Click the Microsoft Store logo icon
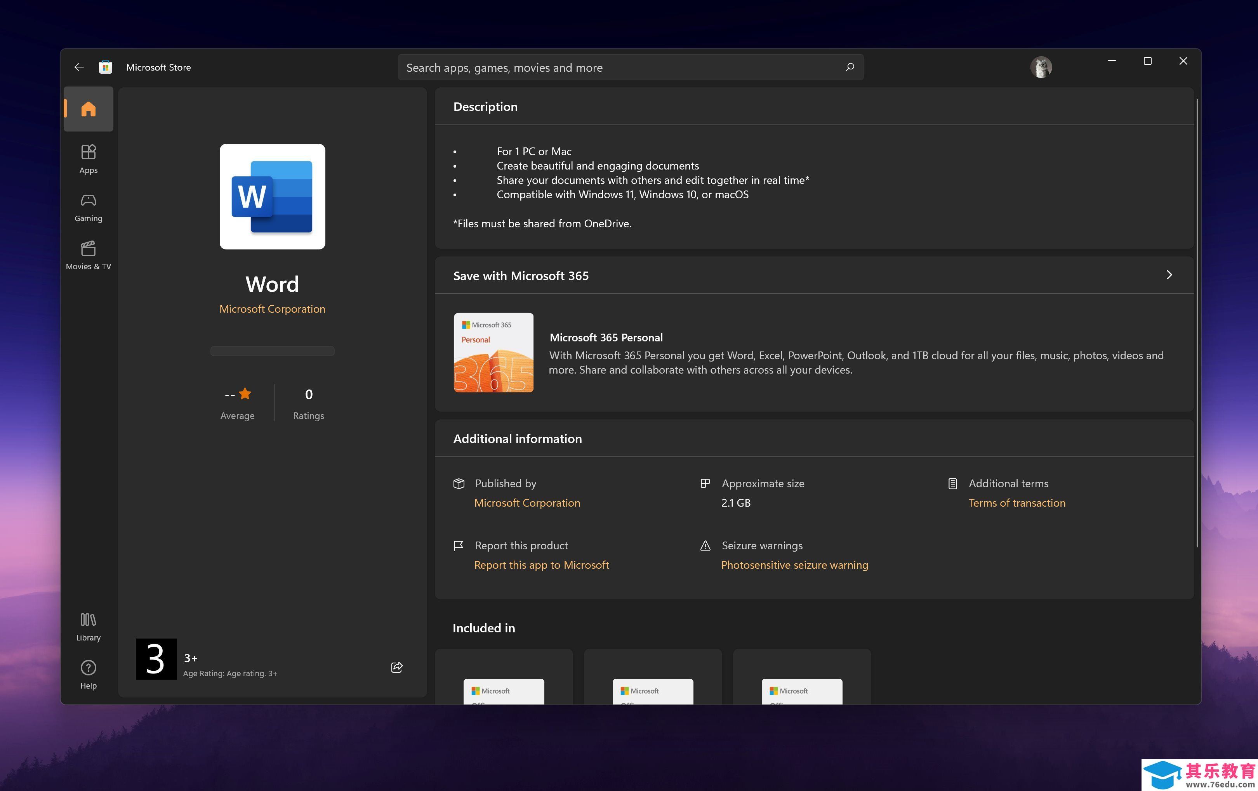 (x=106, y=67)
